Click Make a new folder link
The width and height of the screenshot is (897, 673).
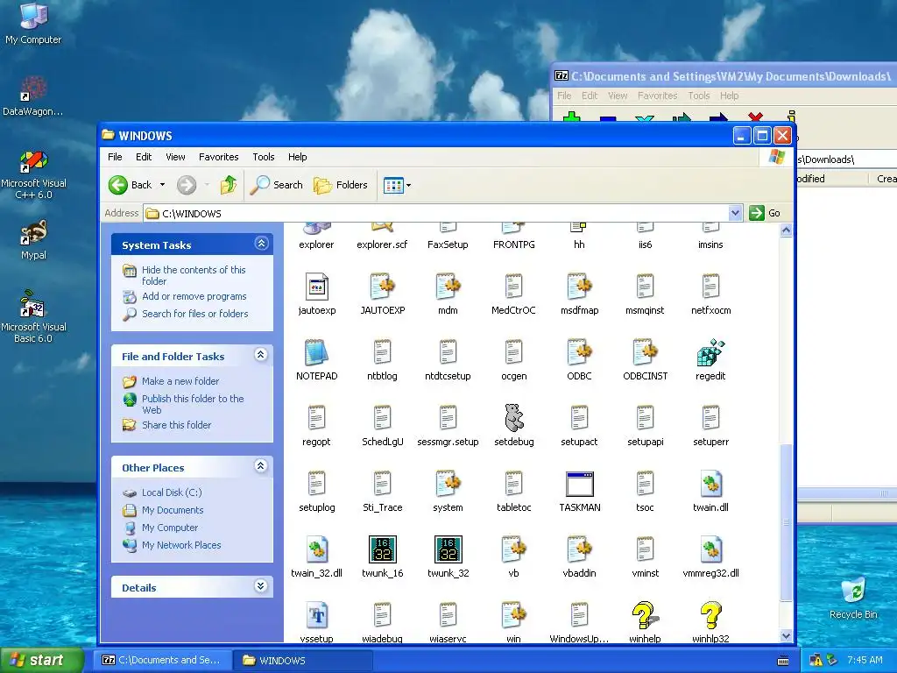tap(180, 381)
